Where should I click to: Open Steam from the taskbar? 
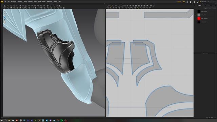click(x=54, y=121)
